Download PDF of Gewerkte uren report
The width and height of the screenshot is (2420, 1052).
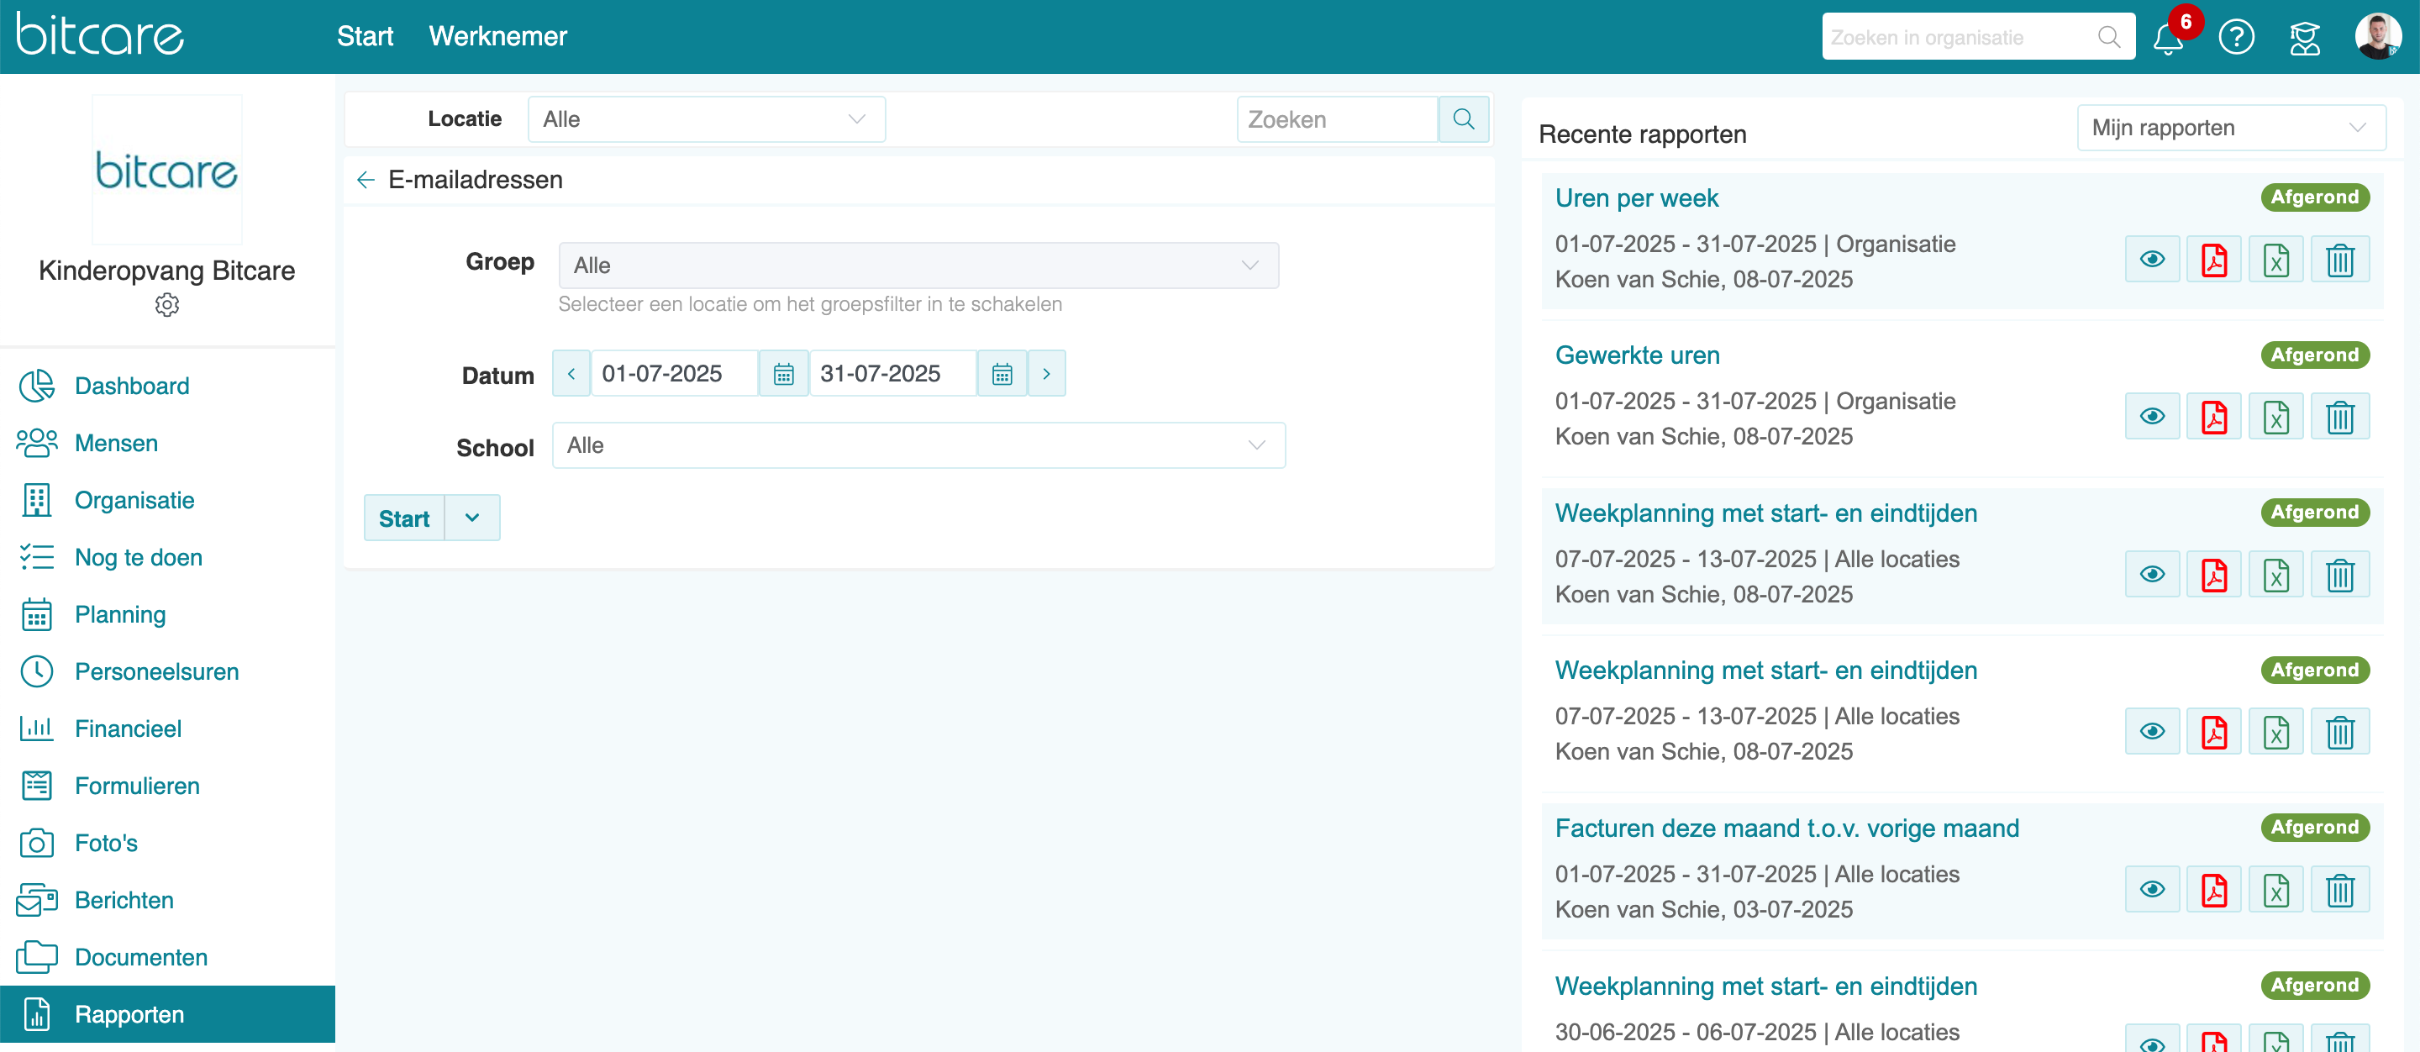[2214, 416]
